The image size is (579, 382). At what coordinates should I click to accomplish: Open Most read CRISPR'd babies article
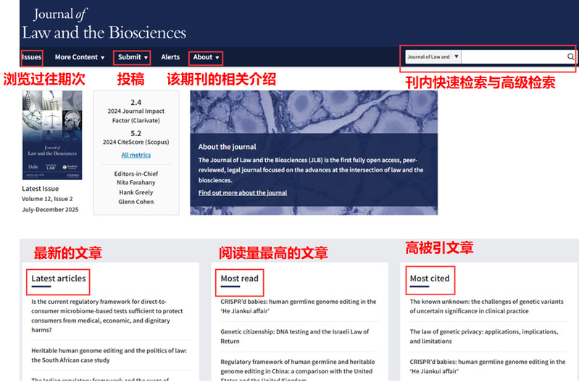point(298,306)
